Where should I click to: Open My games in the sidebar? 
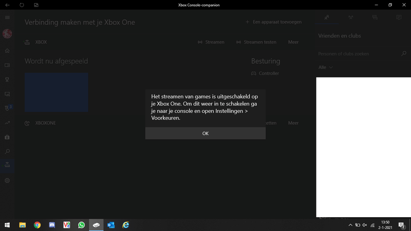click(x=7, y=65)
